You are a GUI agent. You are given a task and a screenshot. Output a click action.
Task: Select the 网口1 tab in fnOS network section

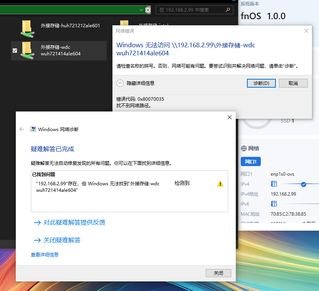pos(251,161)
